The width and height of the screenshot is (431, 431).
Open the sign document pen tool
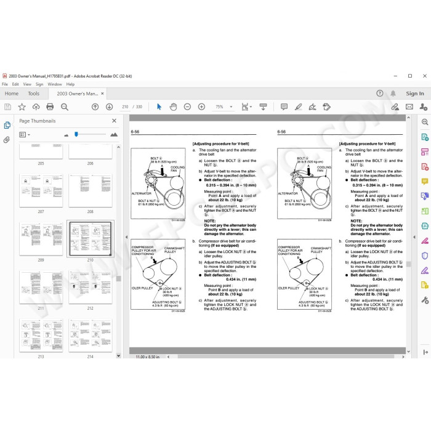click(313, 107)
